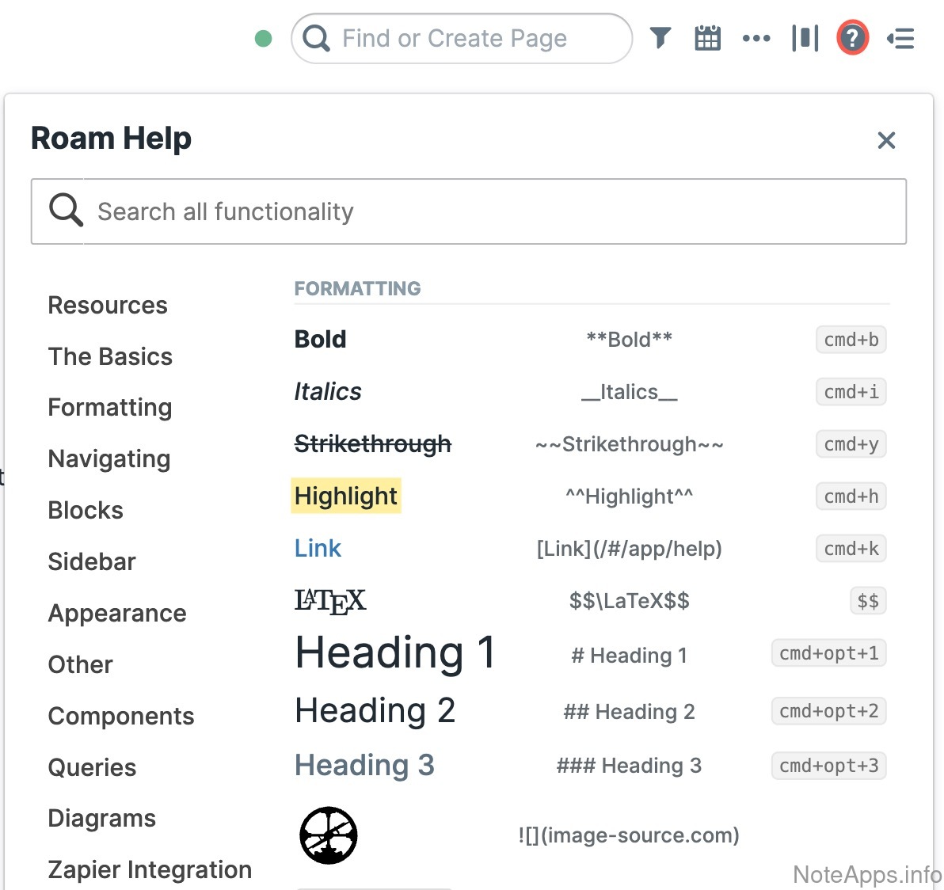The width and height of the screenshot is (944, 890).
Task: Select the Queries help category
Action: [x=92, y=767]
